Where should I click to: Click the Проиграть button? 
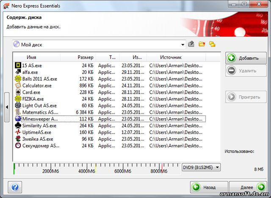pyautogui.click(x=246, y=97)
